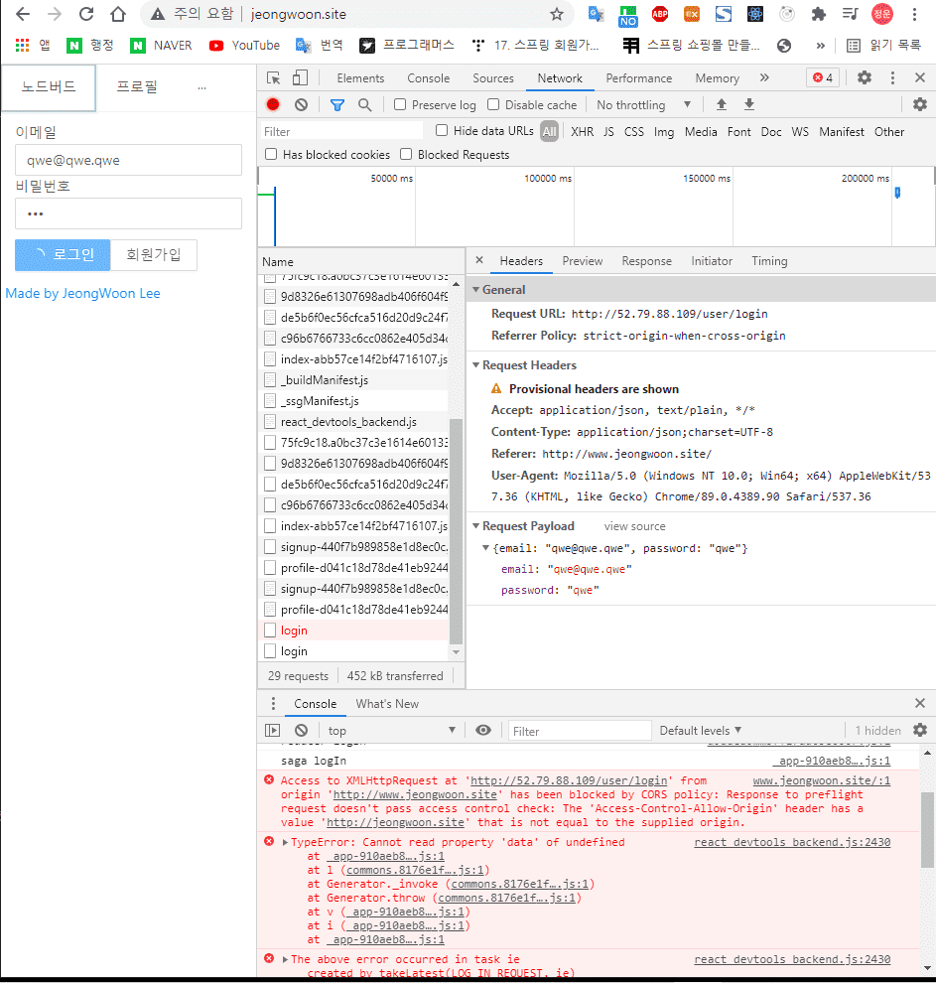Screen dimensions: 936x983
Task: Open AdBlock Plus extension icon
Action: (x=660, y=14)
